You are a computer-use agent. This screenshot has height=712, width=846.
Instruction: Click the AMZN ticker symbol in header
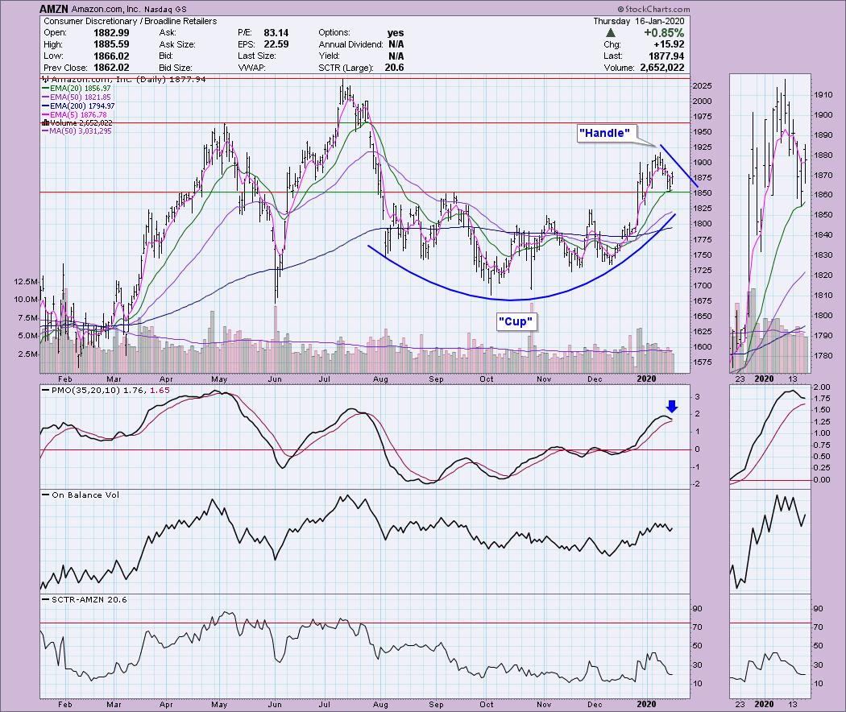point(54,9)
